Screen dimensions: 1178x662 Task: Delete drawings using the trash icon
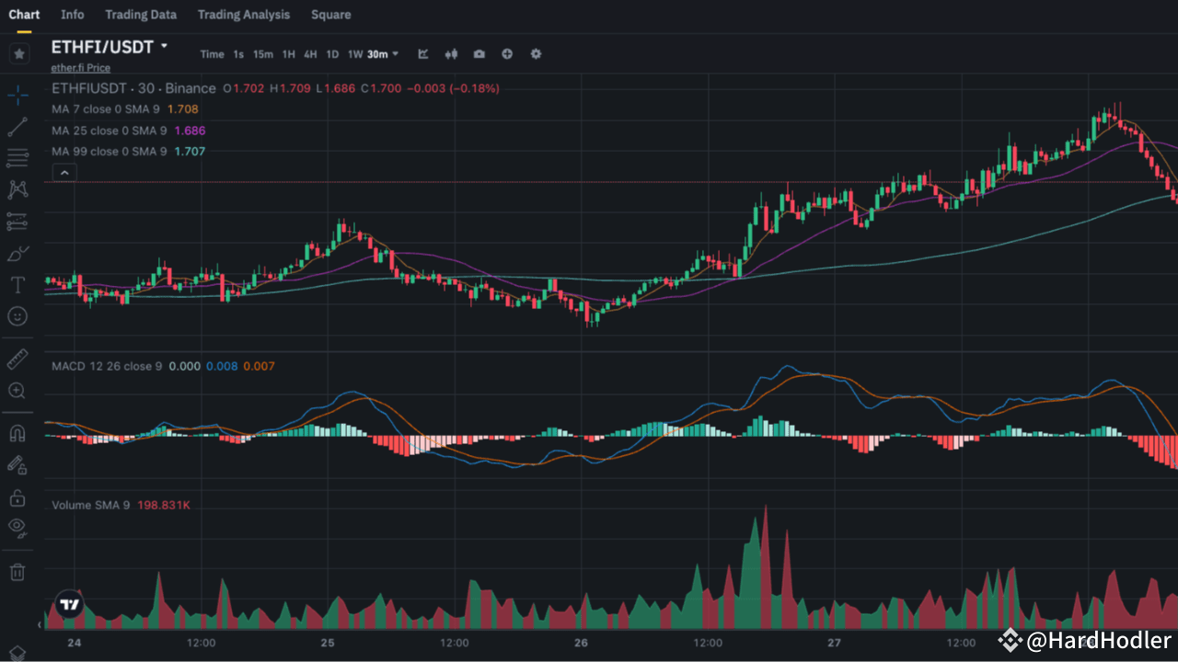17,571
